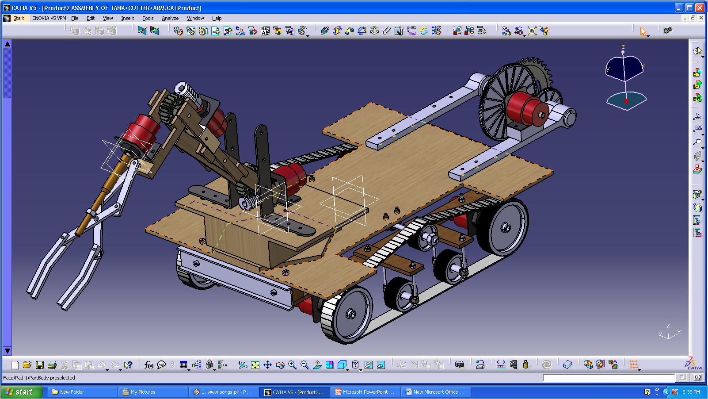Print using the printer icon

pos(52,365)
